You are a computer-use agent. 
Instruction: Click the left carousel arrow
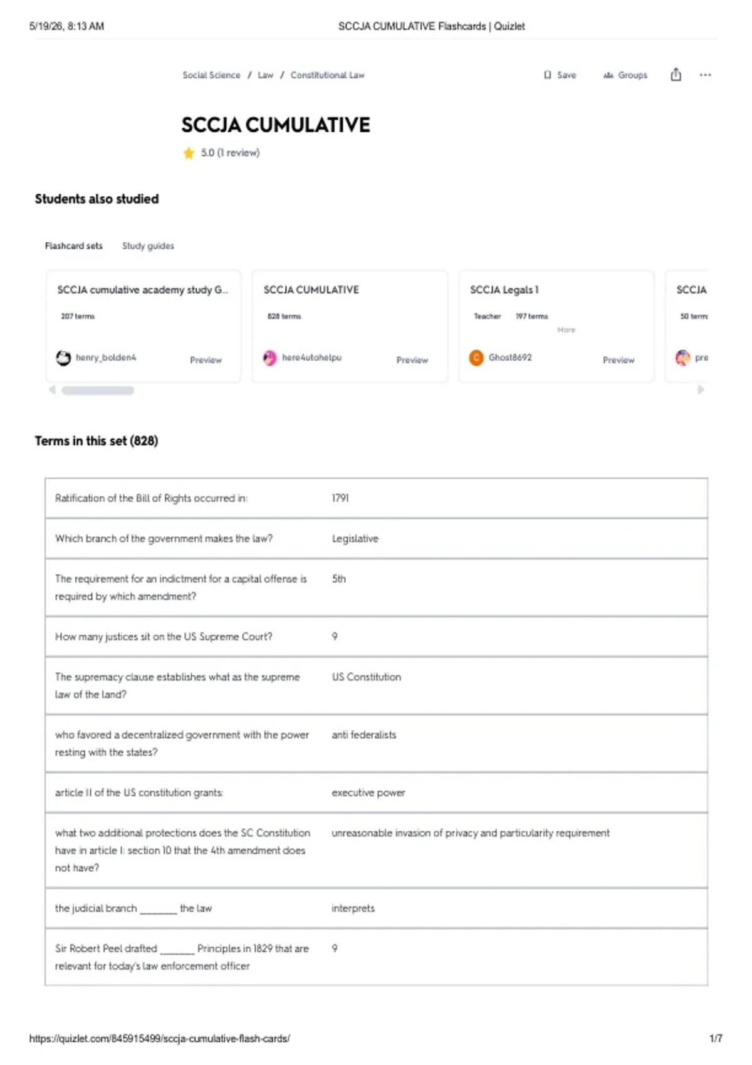[x=53, y=390]
